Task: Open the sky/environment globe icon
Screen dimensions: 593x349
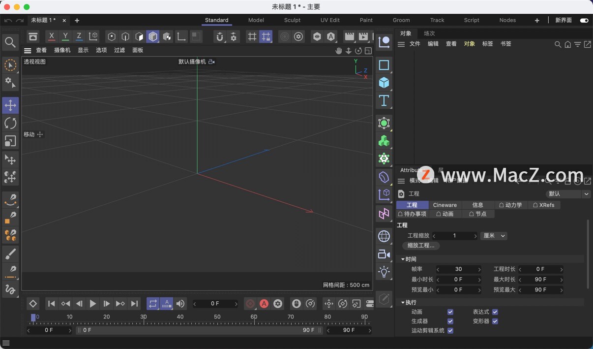Action: pyautogui.click(x=384, y=236)
